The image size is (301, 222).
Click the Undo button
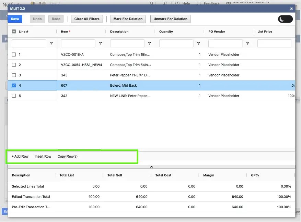coord(37,19)
